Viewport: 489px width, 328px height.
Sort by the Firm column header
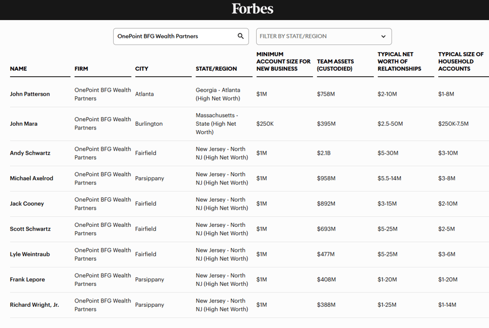point(81,69)
